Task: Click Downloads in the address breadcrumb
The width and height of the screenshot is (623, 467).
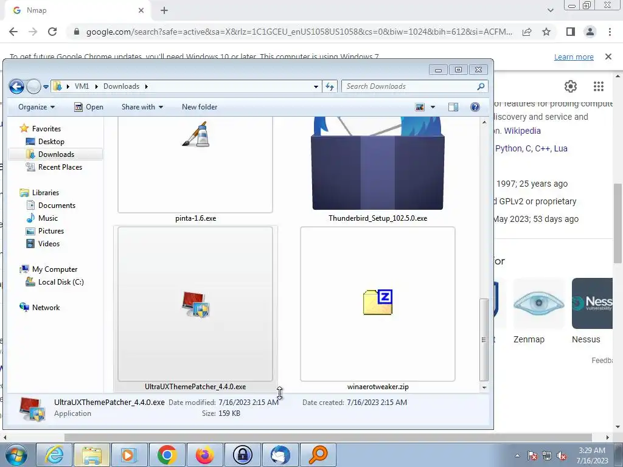Action: [x=121, y=86]
